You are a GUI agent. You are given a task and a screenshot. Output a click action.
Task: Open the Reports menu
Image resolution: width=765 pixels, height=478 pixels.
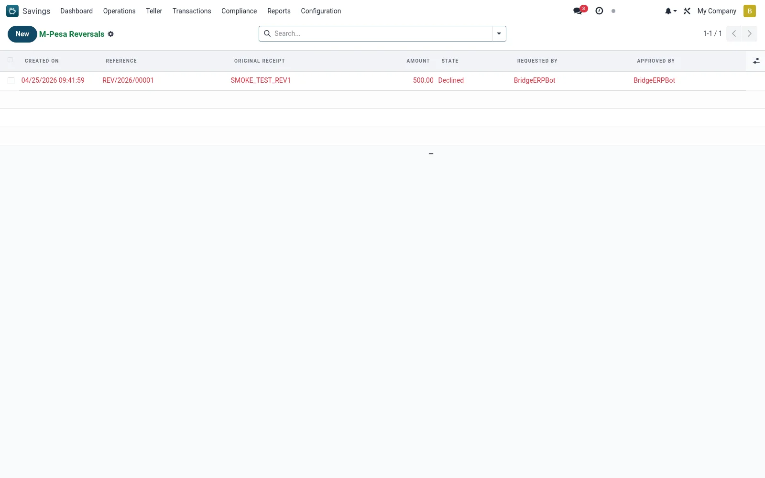point(279,11)
